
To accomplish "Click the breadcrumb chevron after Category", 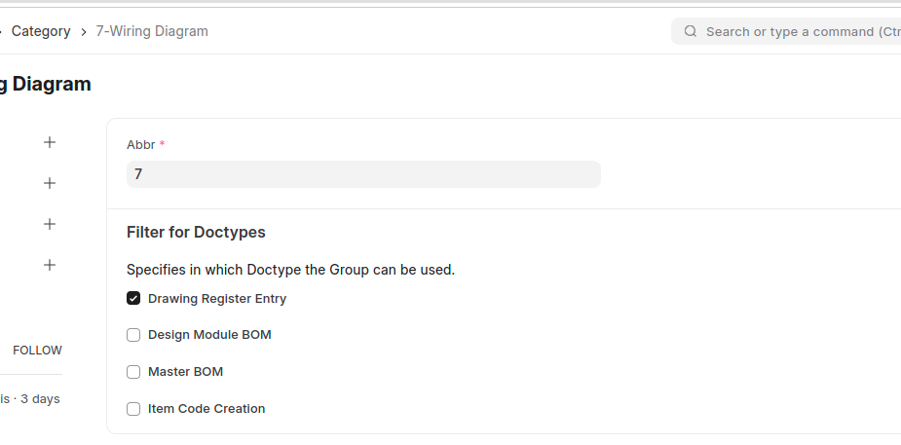I will [84, 31].
